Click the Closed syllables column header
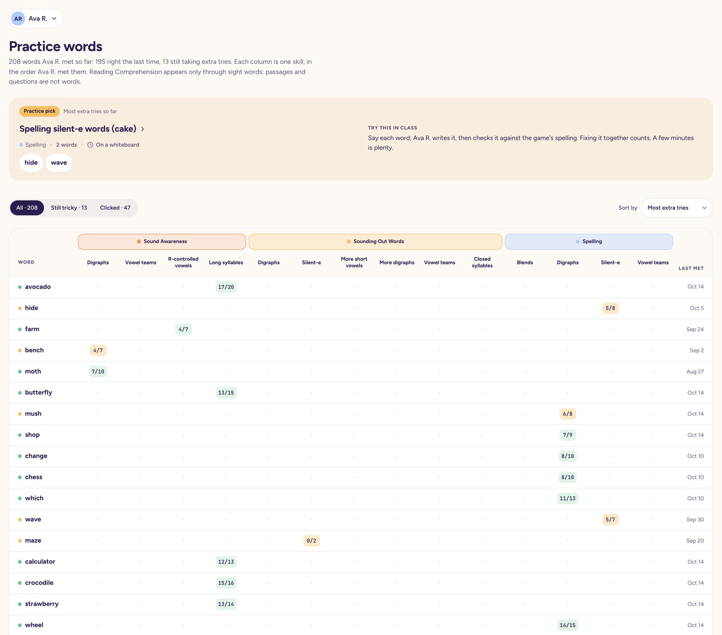The width and height of the screenshot is (722, 635). (482, 262)
